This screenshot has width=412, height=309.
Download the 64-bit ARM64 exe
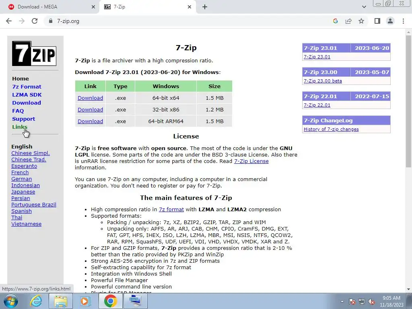pyautogui.click(x=90, y=122)
